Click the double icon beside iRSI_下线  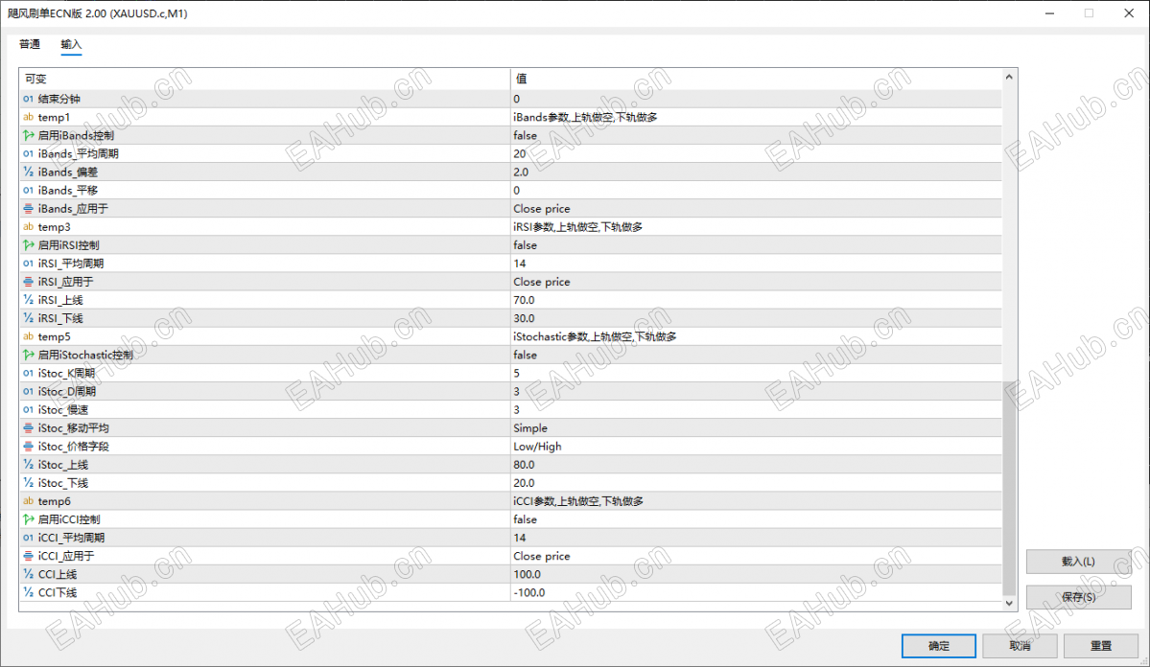click(28, 319)
